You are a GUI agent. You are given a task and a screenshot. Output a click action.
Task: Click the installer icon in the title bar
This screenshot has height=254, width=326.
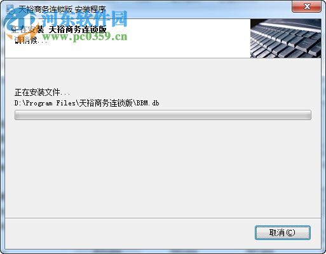coord(10,9)
